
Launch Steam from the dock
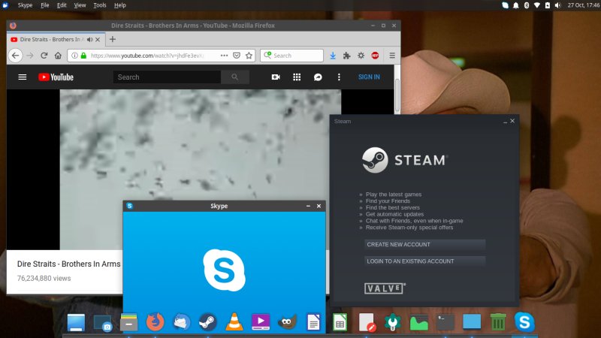pyautogui.click(x=208, y=322)
